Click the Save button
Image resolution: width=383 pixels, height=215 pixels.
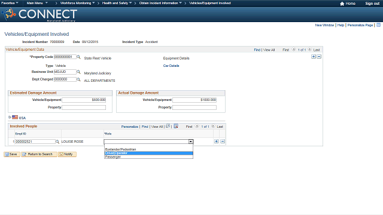pyautogui.click(x=12, y=154)
